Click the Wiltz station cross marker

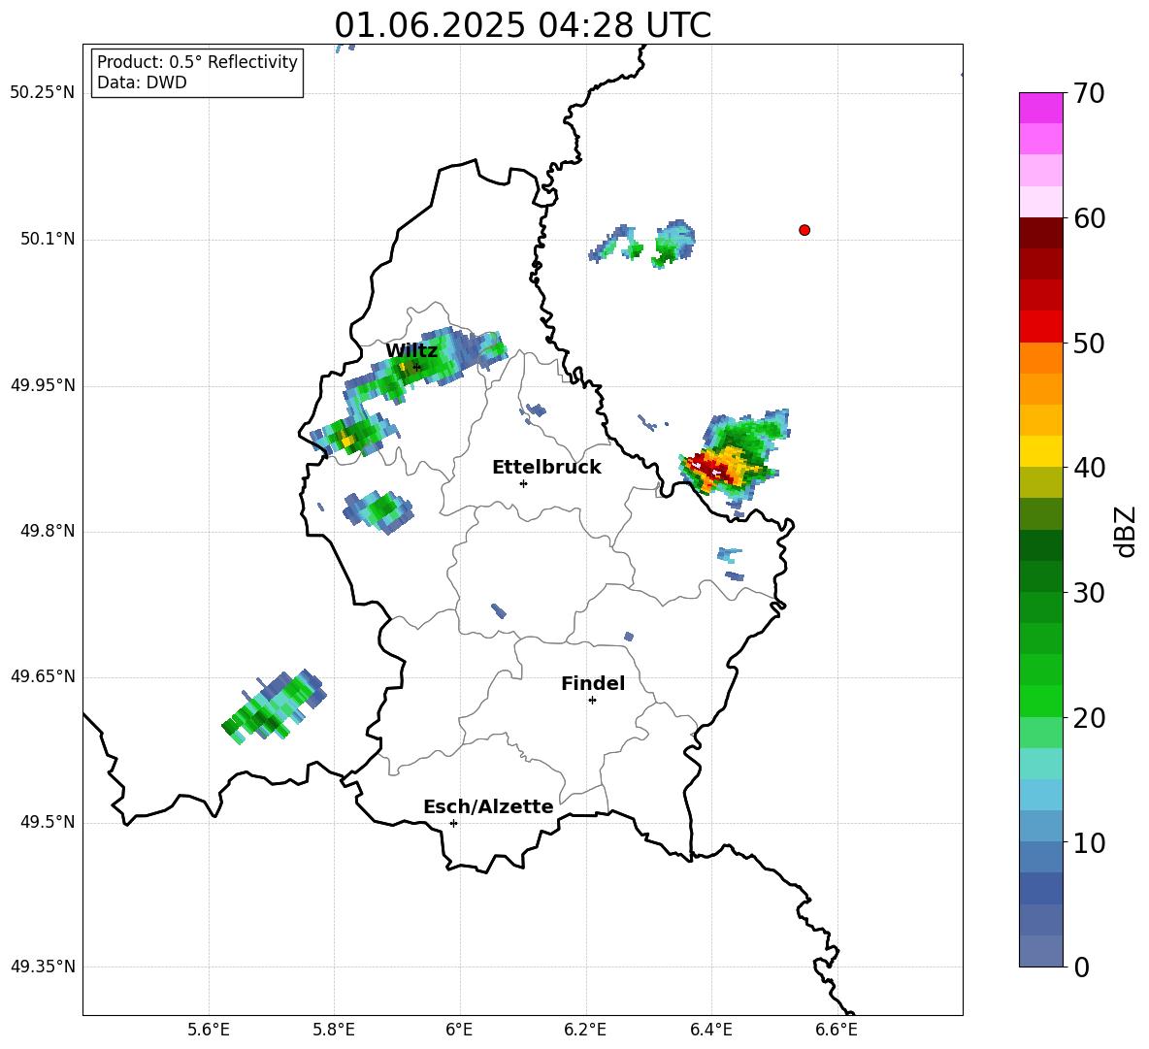click(417, 367)
